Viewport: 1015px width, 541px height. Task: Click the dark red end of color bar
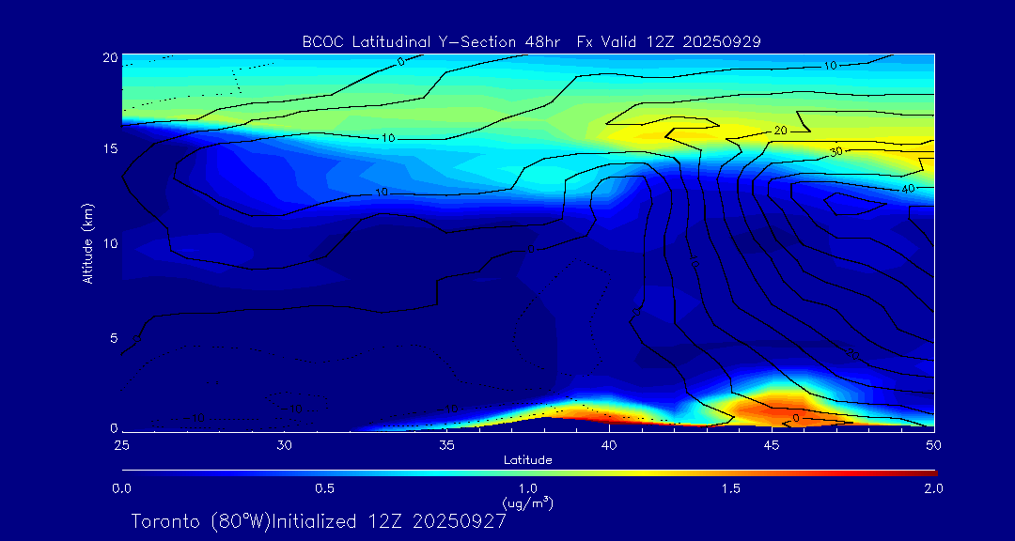coord(930,471)
